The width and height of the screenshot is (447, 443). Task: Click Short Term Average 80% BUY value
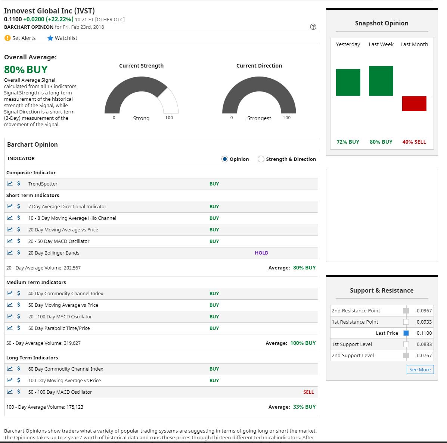304,268
